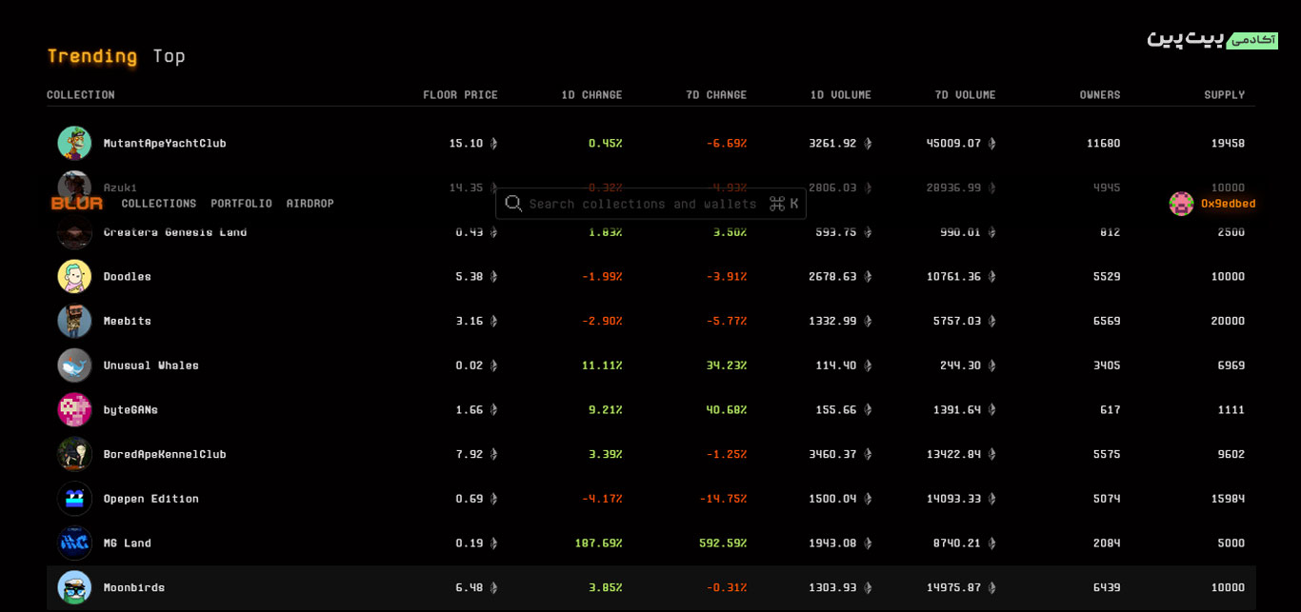Click the Bitpin academy logo
The width and height of the screenshot is (1301, 612).
1212,39
